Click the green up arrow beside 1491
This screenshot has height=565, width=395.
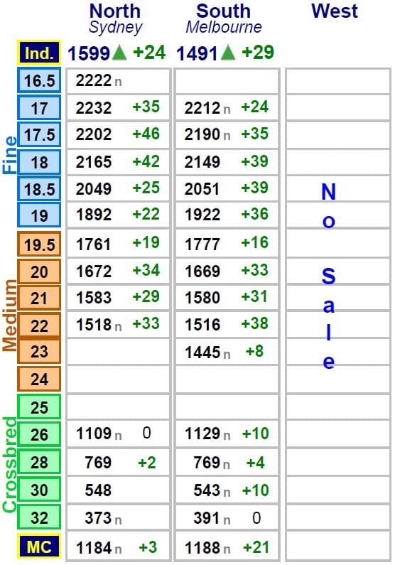click(227, 53)
